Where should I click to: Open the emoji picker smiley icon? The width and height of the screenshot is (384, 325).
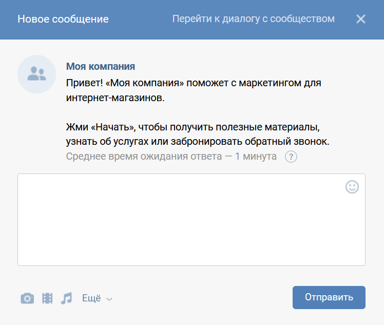(352, 187)
